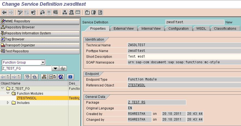Follow the ZTESTWSDL referenced object link

click(137, 85)
